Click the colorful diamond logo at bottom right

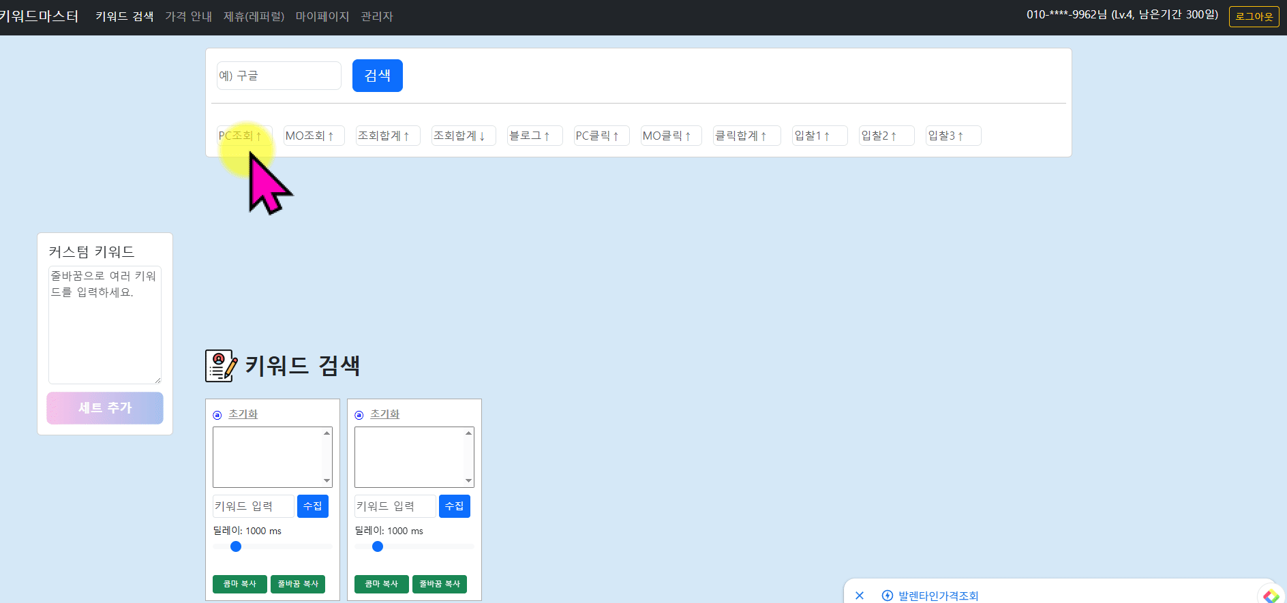(x=1271, y=596)
